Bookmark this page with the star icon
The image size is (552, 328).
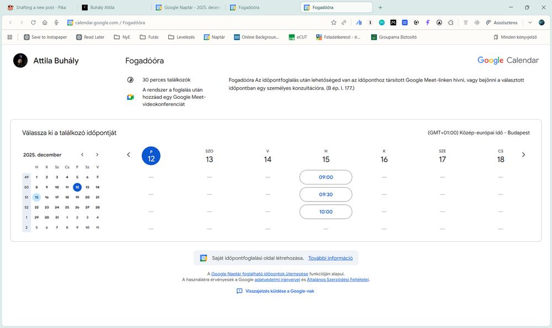(x=333, y=23)
